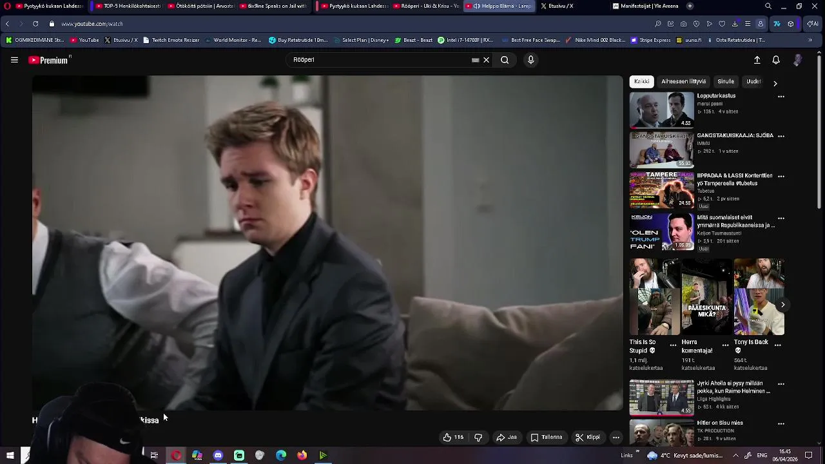Create a clip with Klippi button
Image resolution: width=825 pixels, height=464 pixels.
pyautogui.click(x=588, y=437)
